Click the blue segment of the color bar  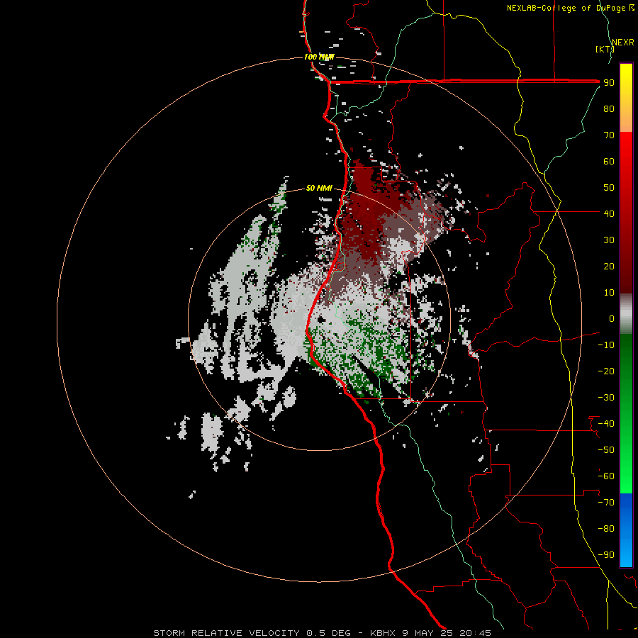pos(626,530)
